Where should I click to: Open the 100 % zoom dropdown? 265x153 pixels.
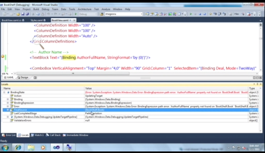pyautogui.click(x=12, y=74)
